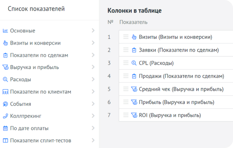This screenshot has height=148, width=233.
Task: Click the drag handle of the CPL row
Action: pyautogui.click(x=126, y=63)
